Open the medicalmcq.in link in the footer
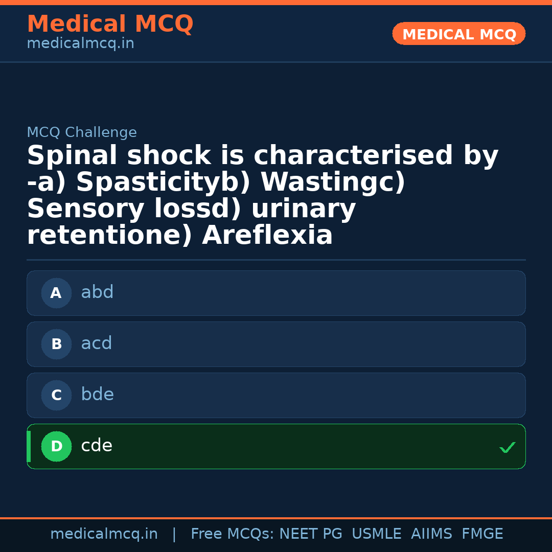Screen dimensions: 552x552 pyautogui.click(x=104, y=534)
